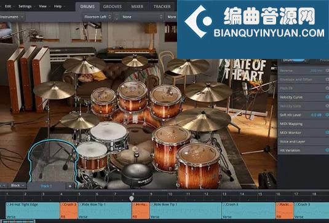Select the Crash 3 Verse block at bar 13

tap(248, 210)
